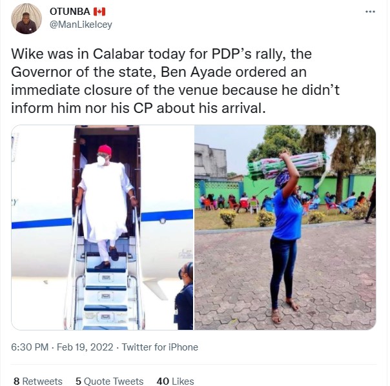390x386 pixels.
Task: Click the red cap in the left photo
Action: pyautogui.click(x=104, y=150)
